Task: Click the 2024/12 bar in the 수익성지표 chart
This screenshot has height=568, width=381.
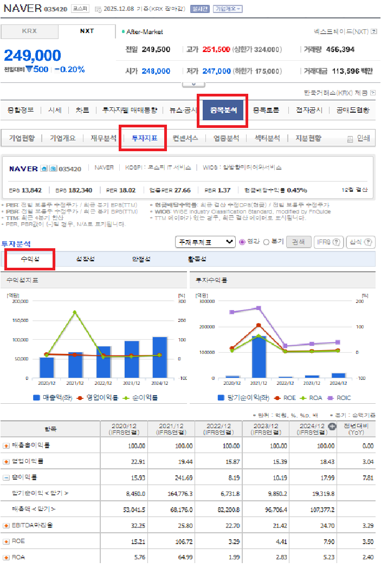Action: coord(160,358)
